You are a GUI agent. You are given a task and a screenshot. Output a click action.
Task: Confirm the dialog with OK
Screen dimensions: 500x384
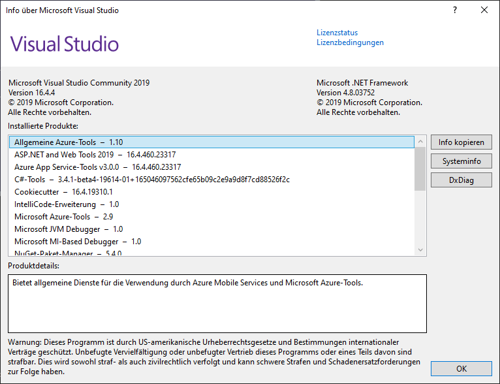461,369
